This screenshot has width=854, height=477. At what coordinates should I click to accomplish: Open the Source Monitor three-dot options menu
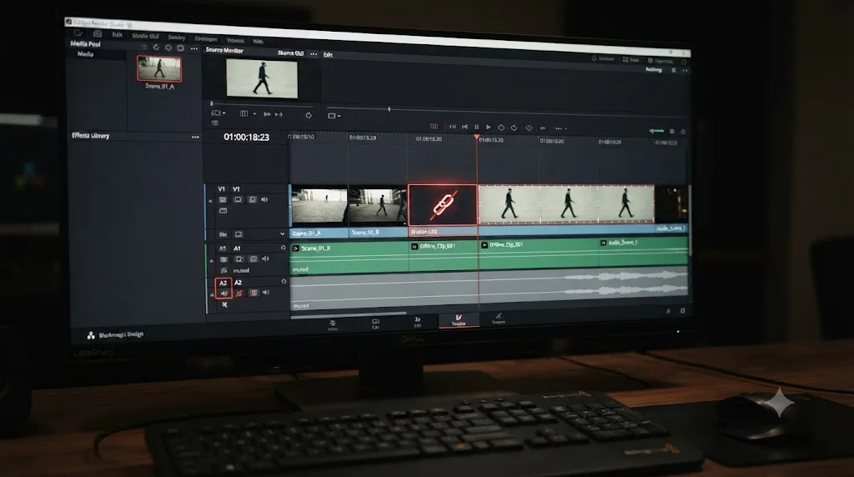(314, 54)
